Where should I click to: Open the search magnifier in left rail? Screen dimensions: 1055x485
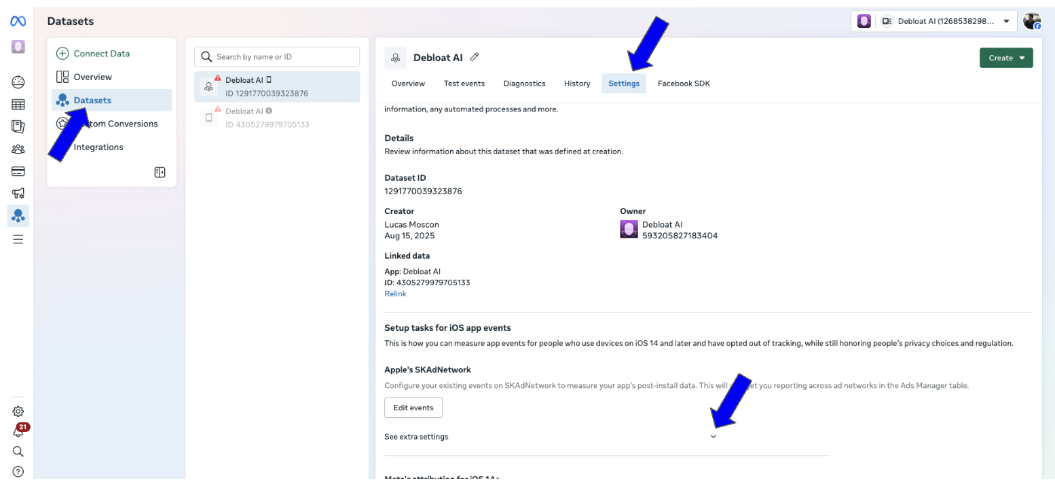click(x=18, y=451)
